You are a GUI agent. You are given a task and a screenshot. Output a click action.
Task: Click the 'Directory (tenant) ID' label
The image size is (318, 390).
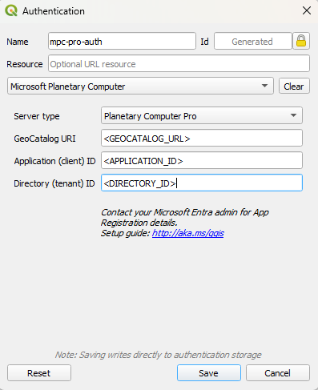(x=54, y=183)
